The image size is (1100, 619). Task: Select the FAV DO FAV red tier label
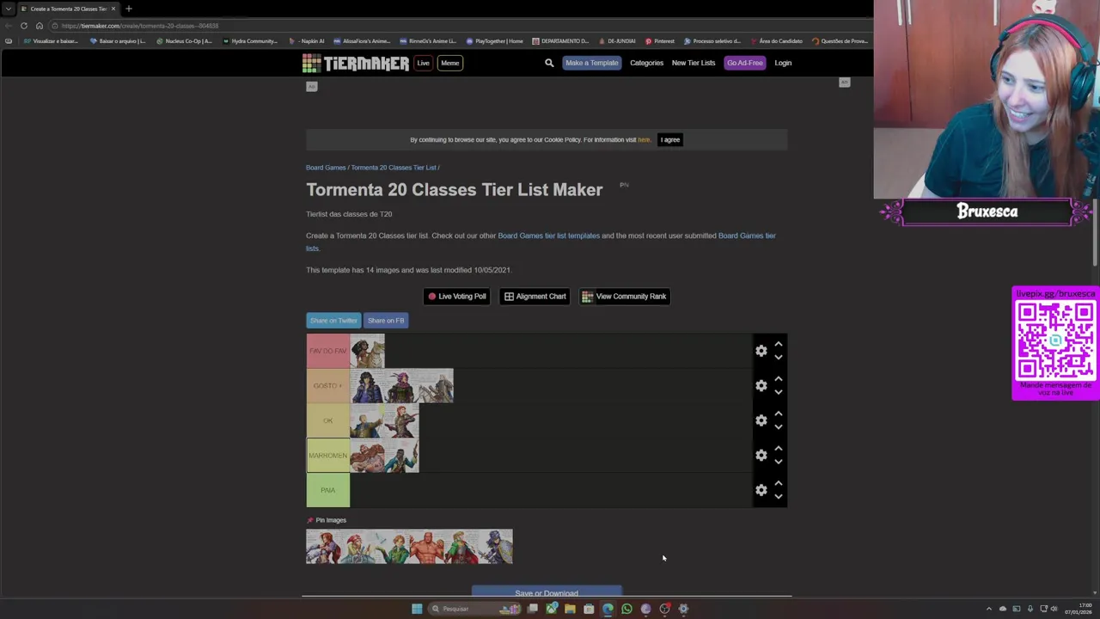click(x=328, y=351)
